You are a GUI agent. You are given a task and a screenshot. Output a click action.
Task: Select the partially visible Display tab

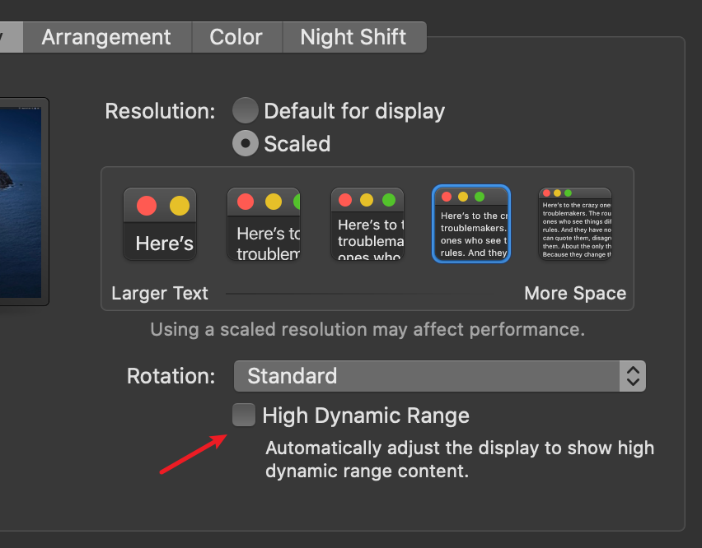[10, 37]
